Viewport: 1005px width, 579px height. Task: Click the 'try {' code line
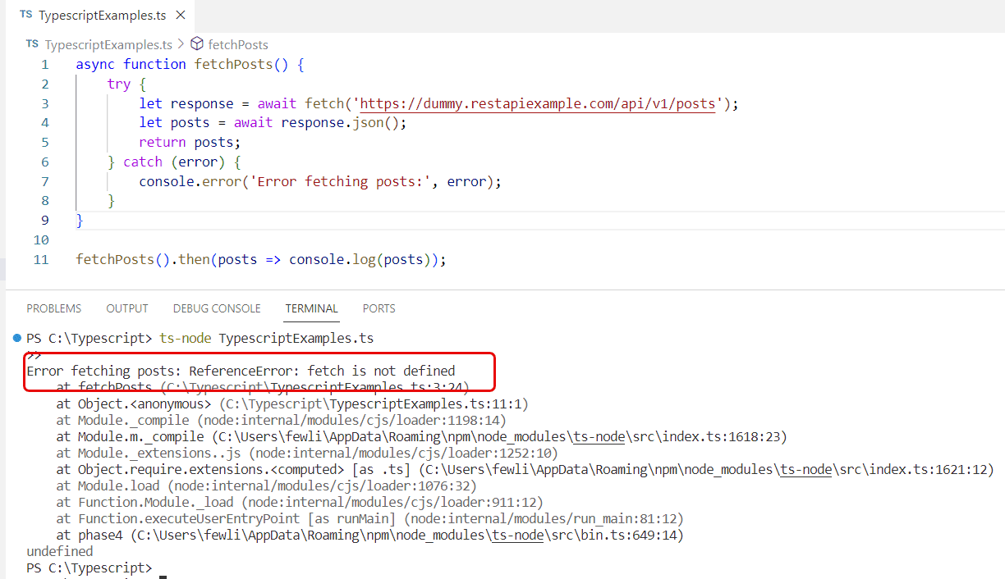[126, 84]
